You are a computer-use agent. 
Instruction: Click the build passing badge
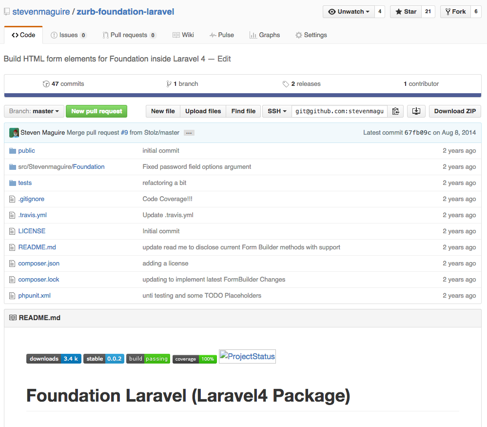tap(148, 359)
